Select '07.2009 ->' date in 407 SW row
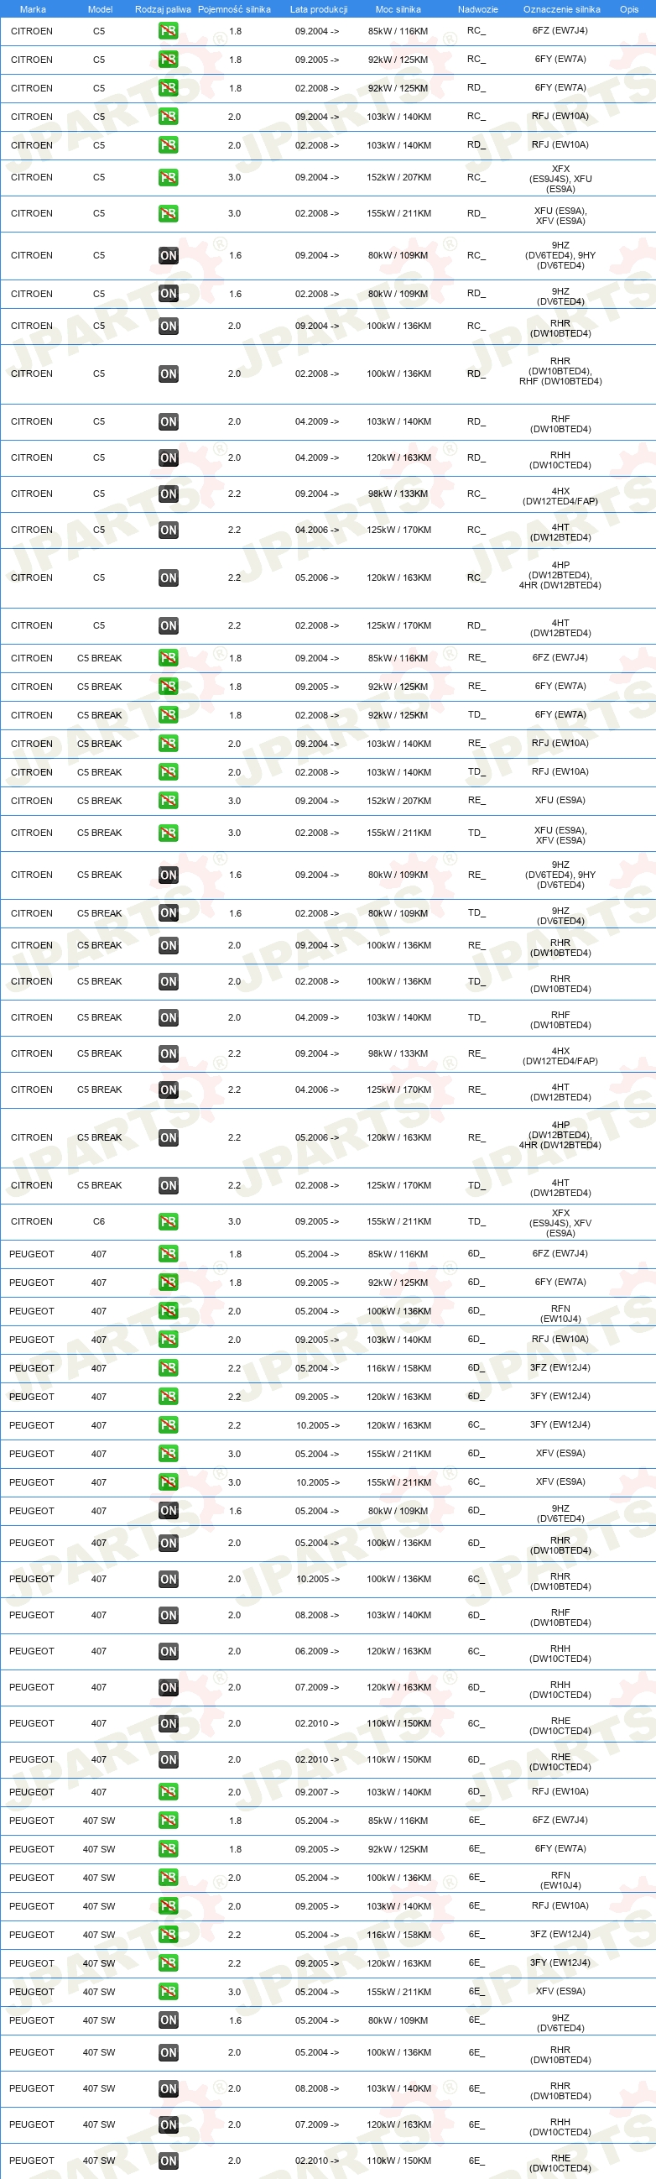656x2179 pixels. coord(317,2124)
